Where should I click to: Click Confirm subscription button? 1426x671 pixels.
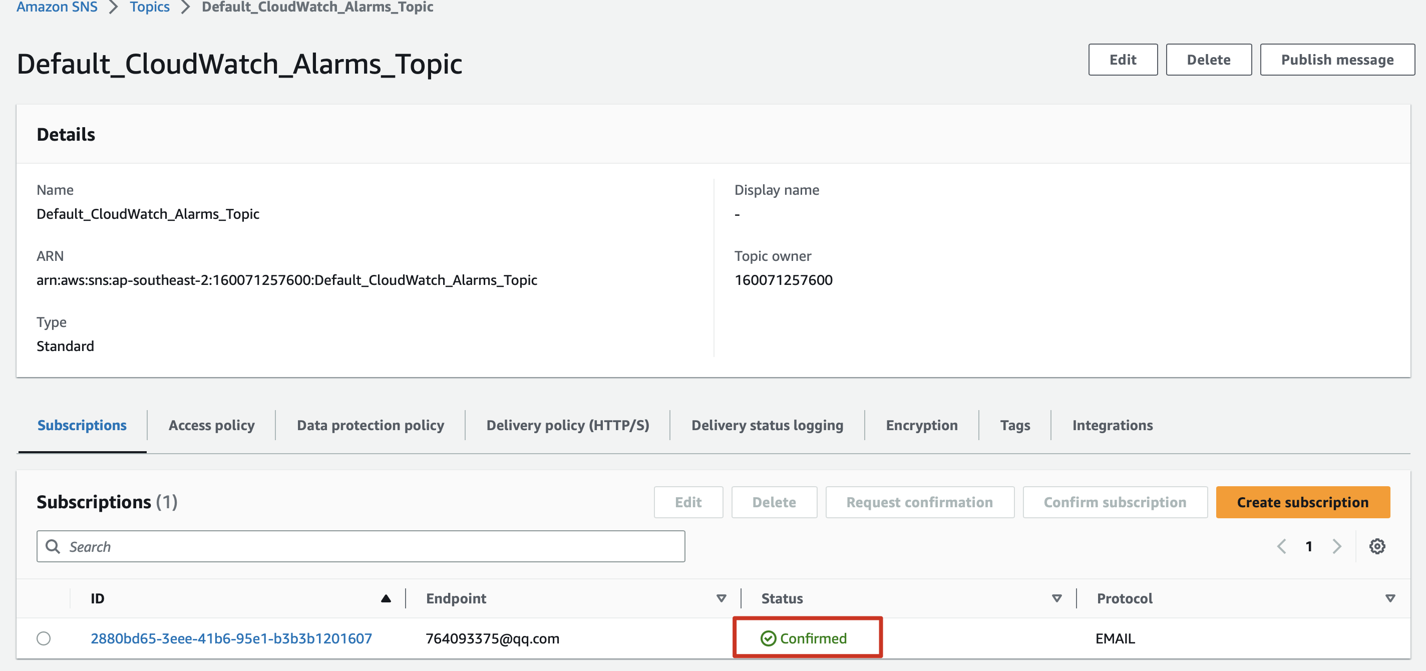(1115, 502)
